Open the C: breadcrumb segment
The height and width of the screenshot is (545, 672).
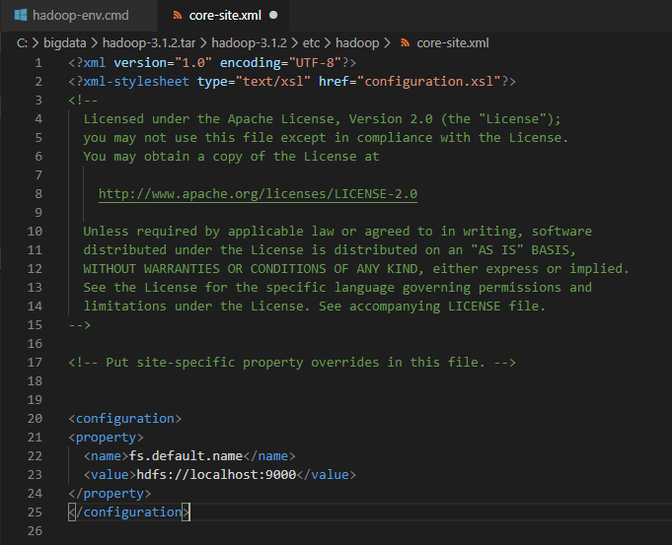[22, 42]
